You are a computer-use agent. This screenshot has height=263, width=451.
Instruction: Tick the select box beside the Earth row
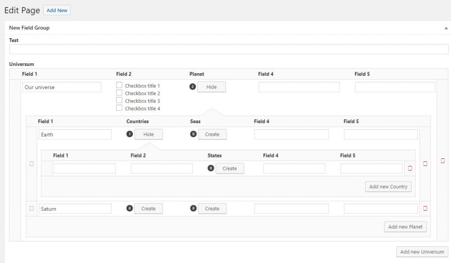pos(32,164)
